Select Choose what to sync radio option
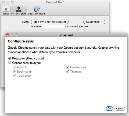This screenshot has width=129, height=116. [9, 63]
